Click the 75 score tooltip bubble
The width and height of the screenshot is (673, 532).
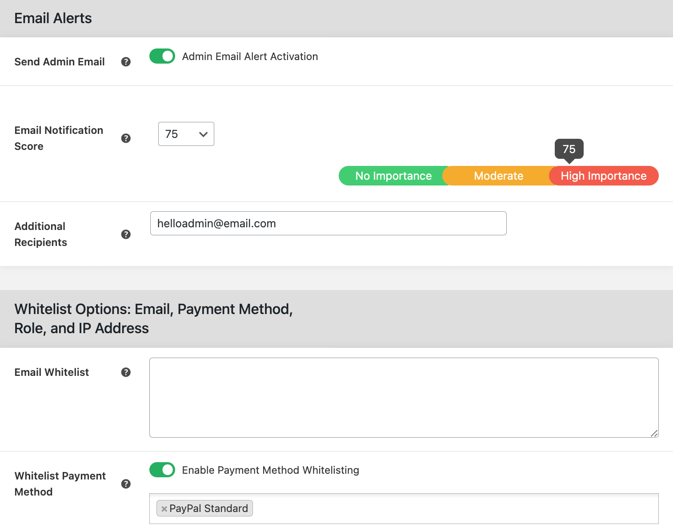[x=569, y=149]
